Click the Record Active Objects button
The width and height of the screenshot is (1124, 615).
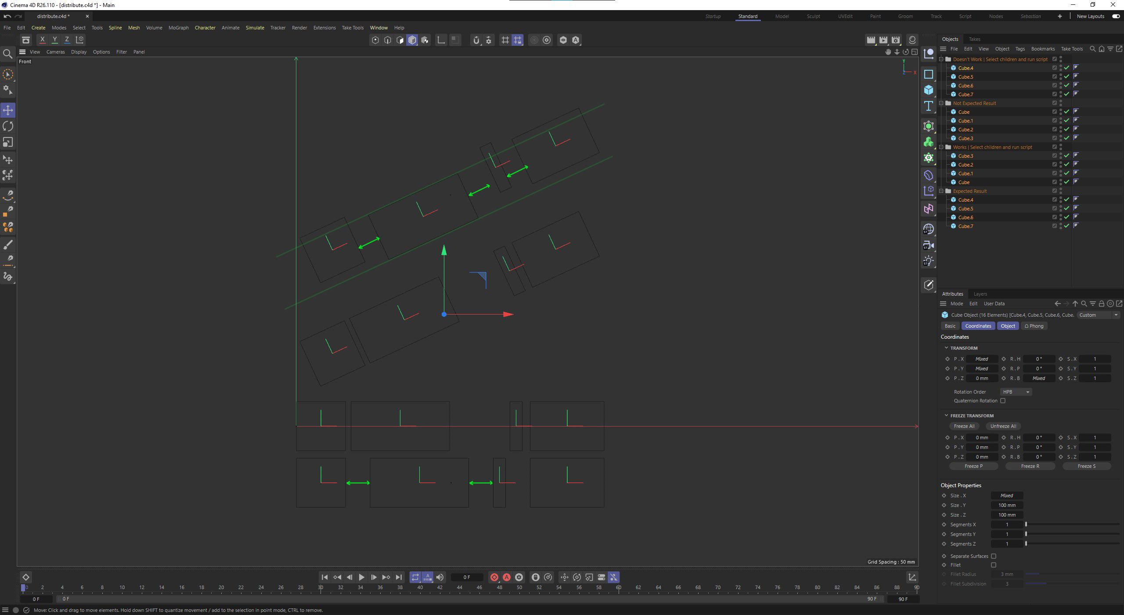pos(494,577)
